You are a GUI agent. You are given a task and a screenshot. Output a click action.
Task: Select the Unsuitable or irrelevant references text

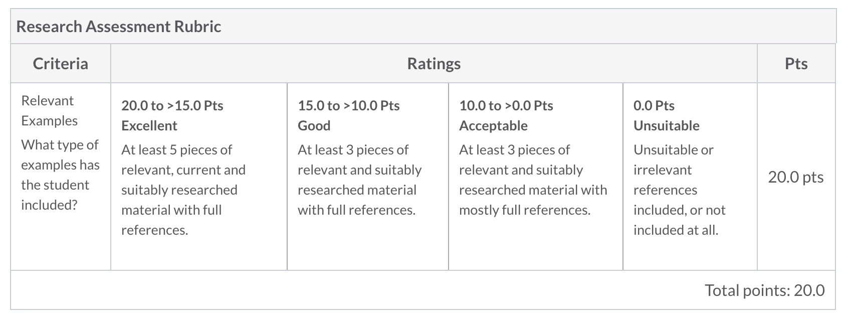click(680, 190)
